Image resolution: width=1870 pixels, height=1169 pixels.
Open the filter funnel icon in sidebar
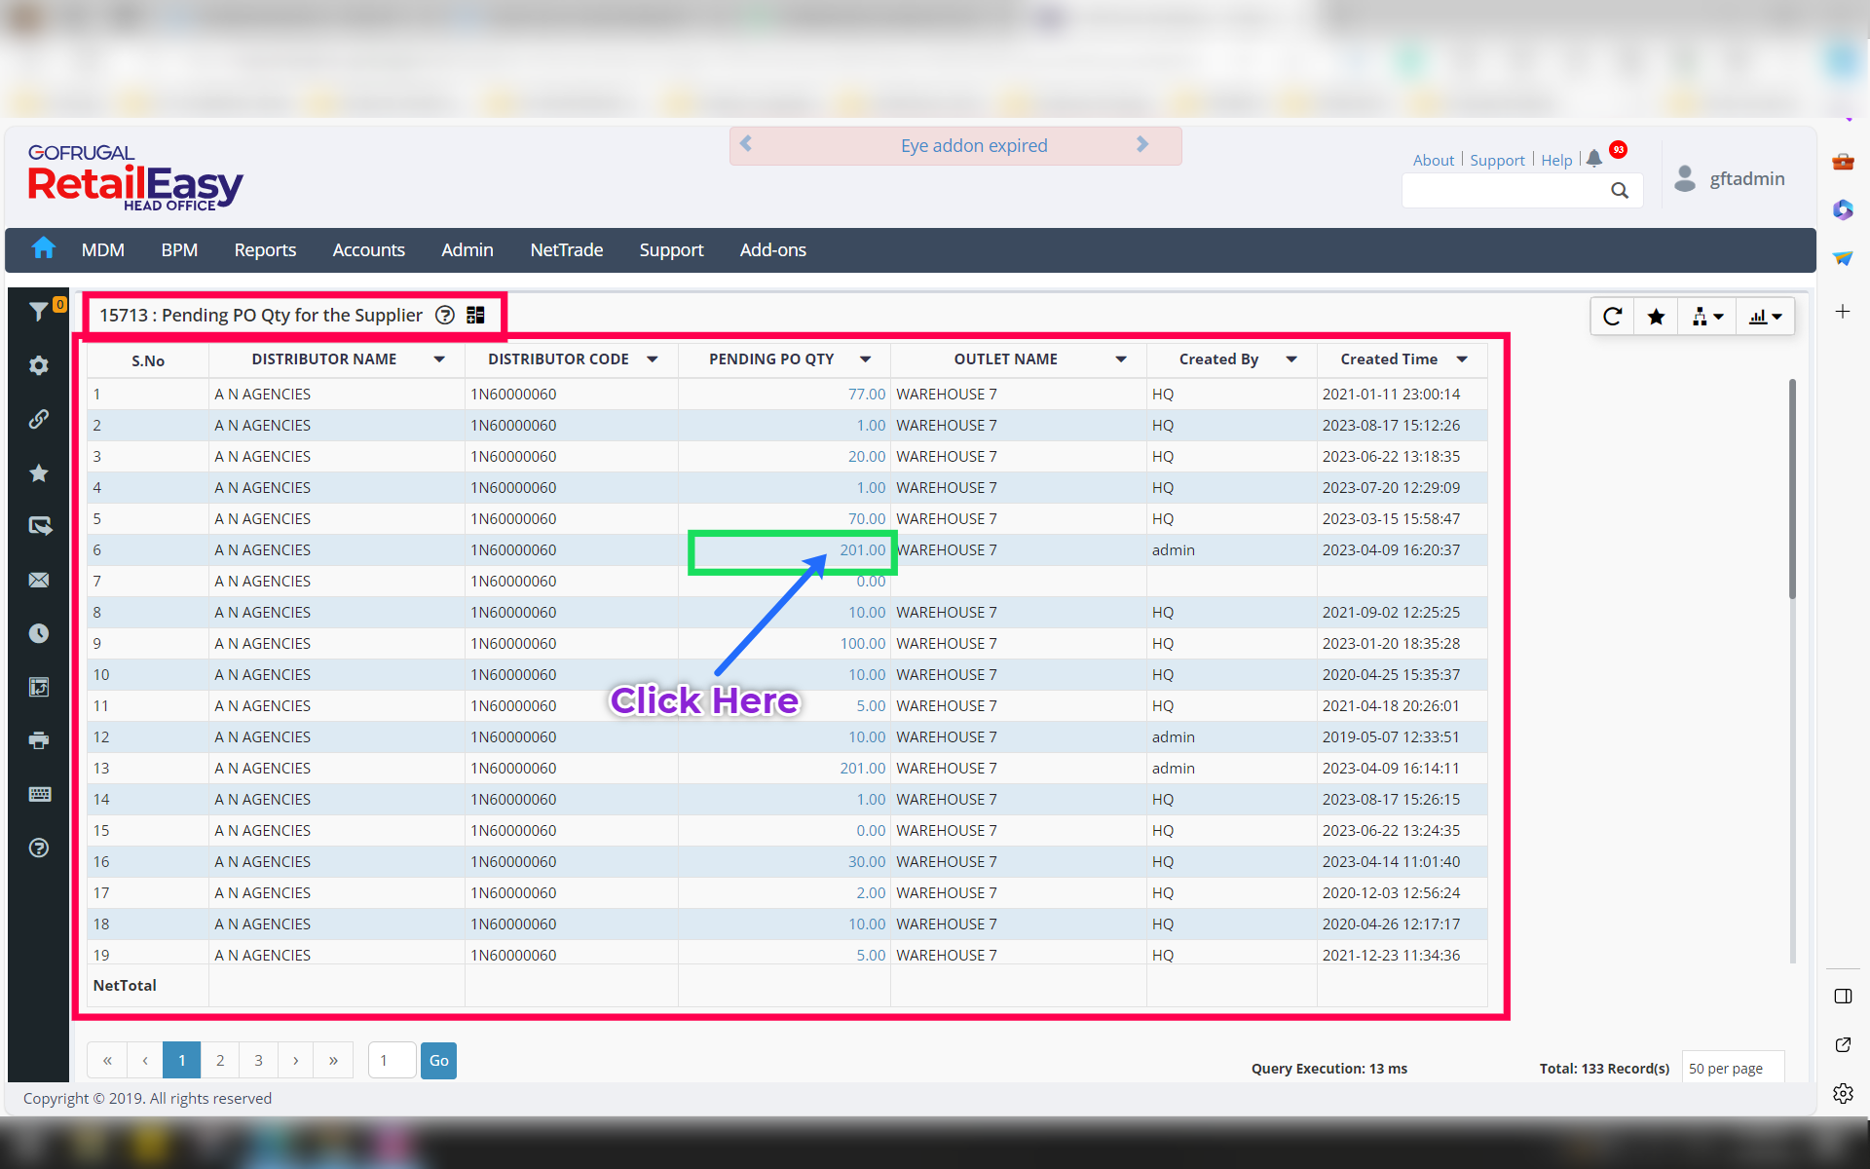point(38,311)
